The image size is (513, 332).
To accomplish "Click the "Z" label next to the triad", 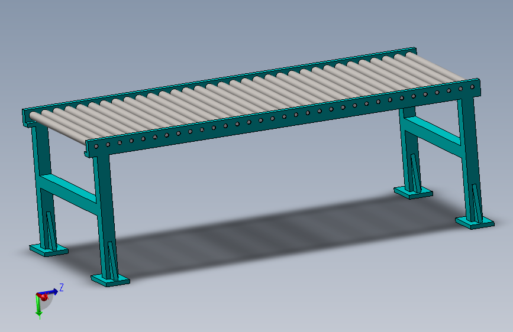I will 61,288.
